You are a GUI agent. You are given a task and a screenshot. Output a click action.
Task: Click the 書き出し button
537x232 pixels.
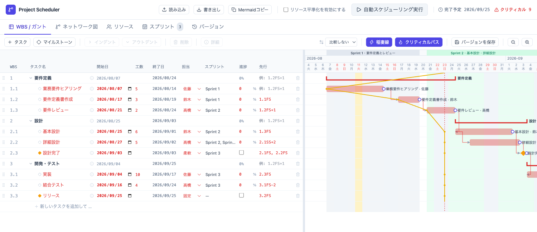(209, 10)
